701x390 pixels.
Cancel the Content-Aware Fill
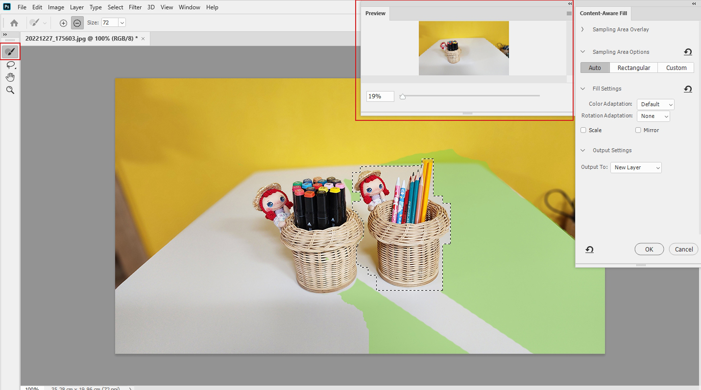(683, 249)
